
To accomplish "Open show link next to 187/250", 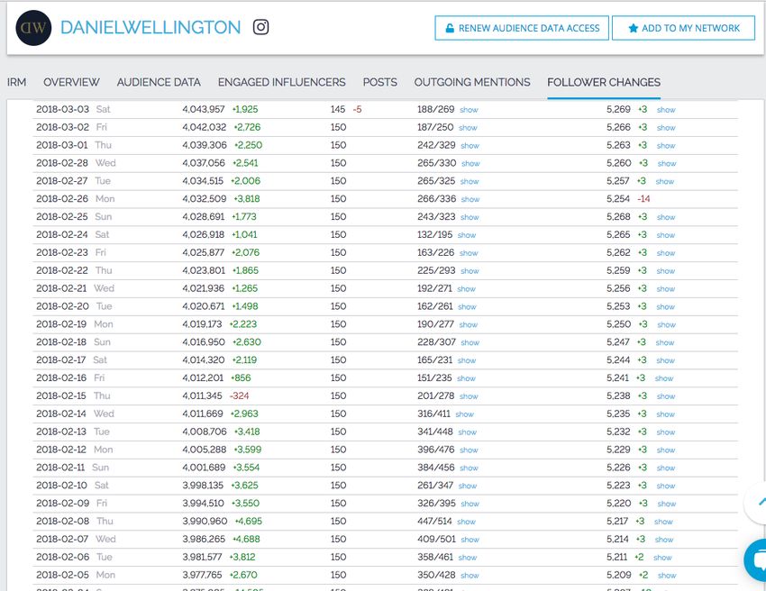I will (x=468, y=128).
